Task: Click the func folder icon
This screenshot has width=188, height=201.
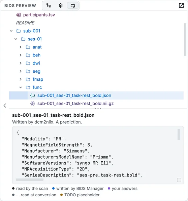Action: [28, 87]
